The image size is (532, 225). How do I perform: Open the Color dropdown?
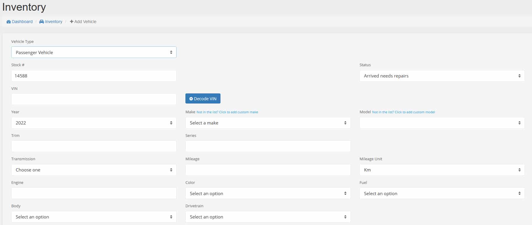[x=268, y=193]
